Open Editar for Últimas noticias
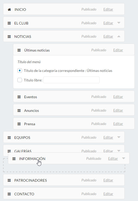The width and height of the screenshot is (138, 201). point(118,50)
